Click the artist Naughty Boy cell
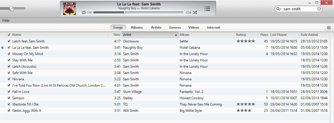This screenshot has width=334, height=123. pos(133,48)
